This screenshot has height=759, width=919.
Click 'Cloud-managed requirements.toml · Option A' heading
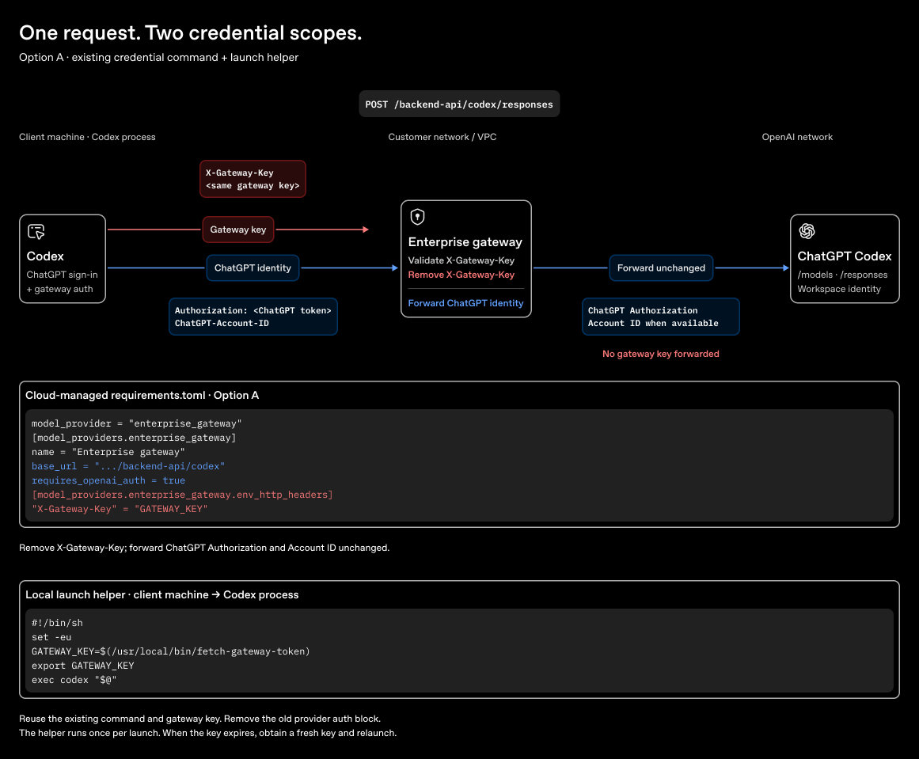(142, 396)
